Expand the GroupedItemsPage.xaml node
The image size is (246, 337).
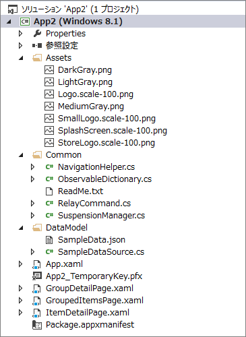tap(20, 301)
